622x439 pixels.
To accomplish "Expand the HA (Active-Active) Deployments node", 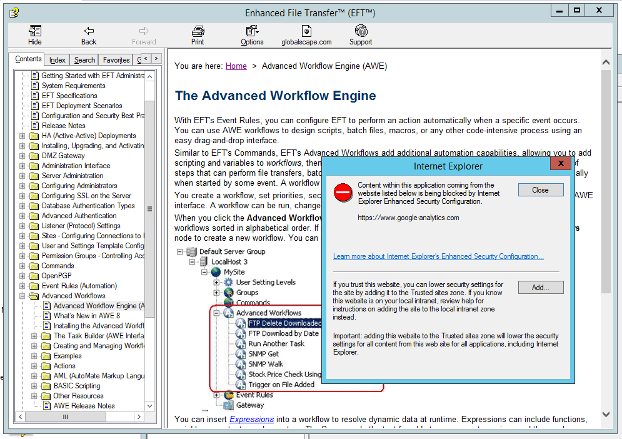I will tap(23, 136).
